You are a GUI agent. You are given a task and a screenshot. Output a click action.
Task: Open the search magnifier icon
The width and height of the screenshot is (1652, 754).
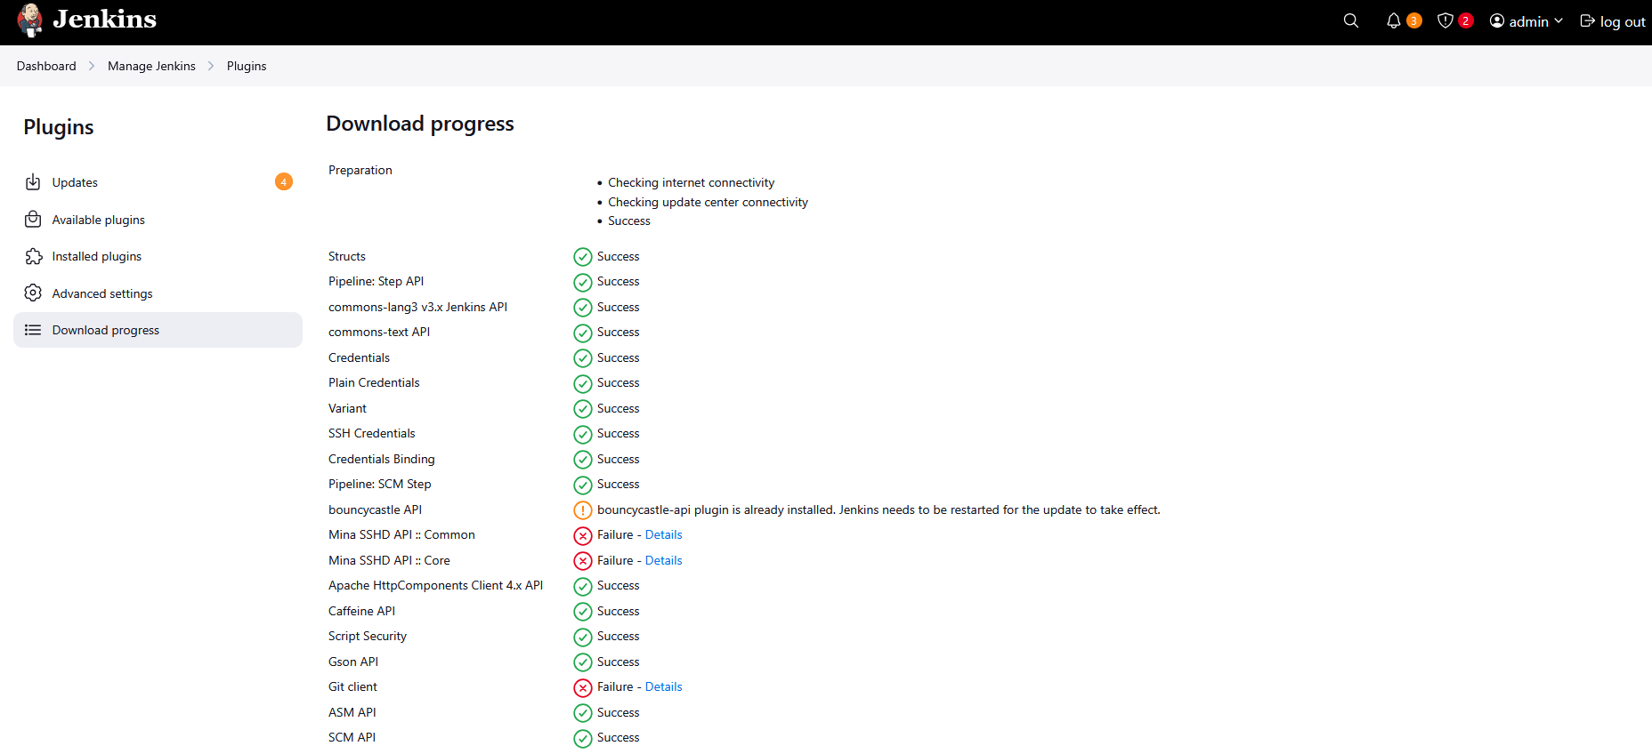pos(1351,20)
